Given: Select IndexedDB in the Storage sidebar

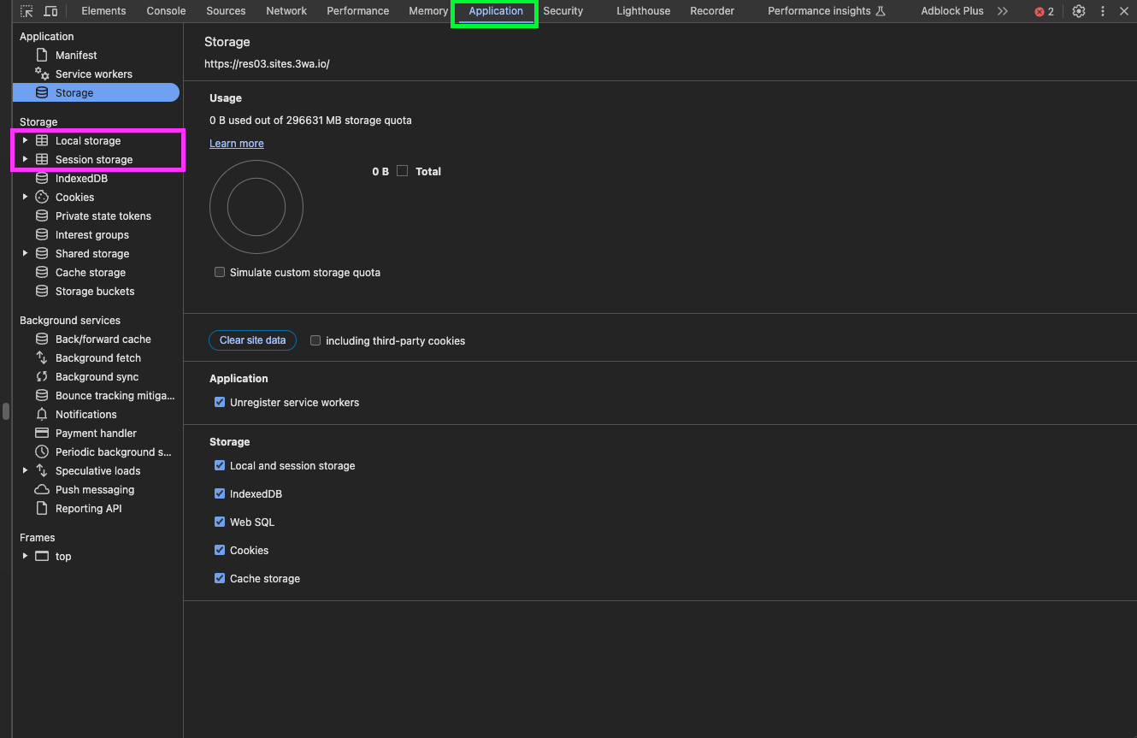Looking at the screenshot, I should [x=81, y=179].
